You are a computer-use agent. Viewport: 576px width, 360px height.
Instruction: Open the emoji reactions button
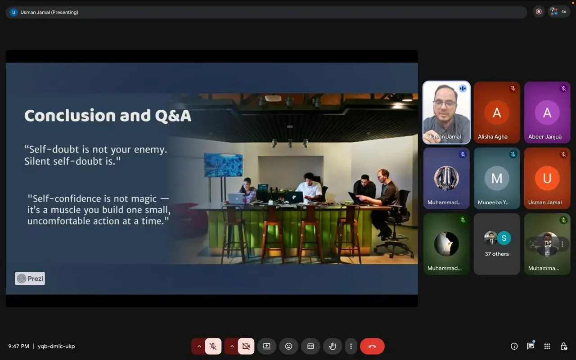(289, 346)
